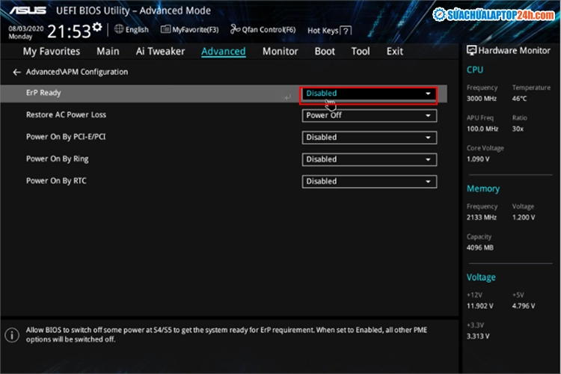The width and height of the screenshot is (561, 374).
Task: Click the 46°C temperature value
Action: [519, 99]
